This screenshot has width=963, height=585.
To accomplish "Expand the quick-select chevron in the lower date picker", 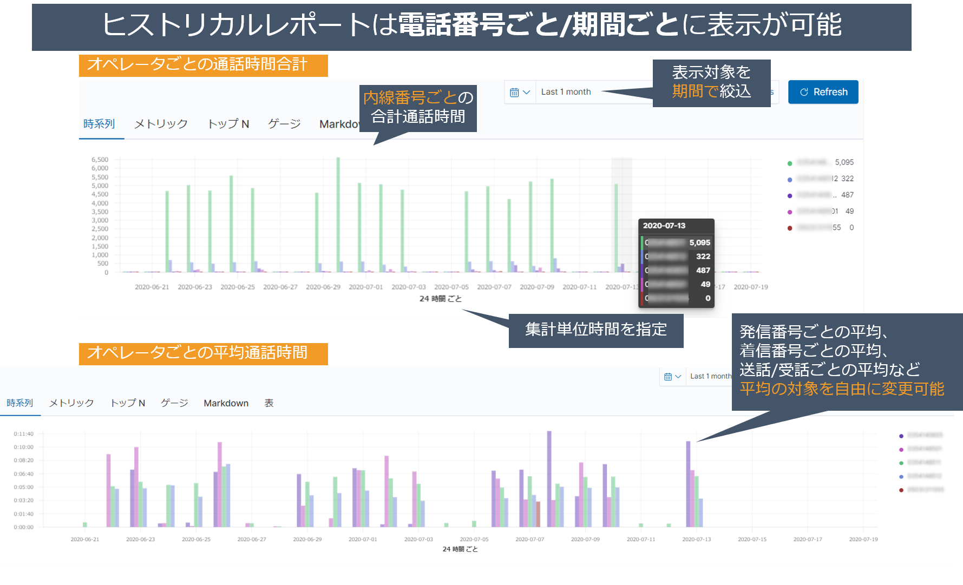I will (x=678, y=377).
